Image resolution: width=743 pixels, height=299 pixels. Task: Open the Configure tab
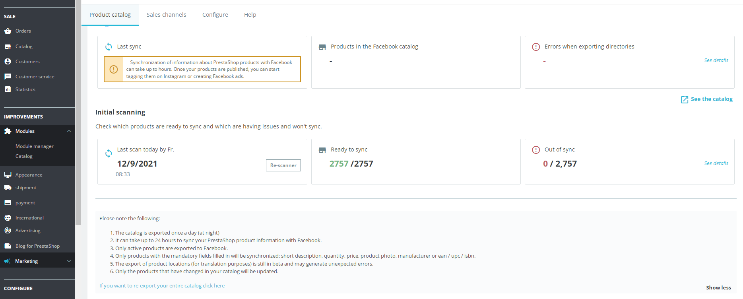click(215, 15)
